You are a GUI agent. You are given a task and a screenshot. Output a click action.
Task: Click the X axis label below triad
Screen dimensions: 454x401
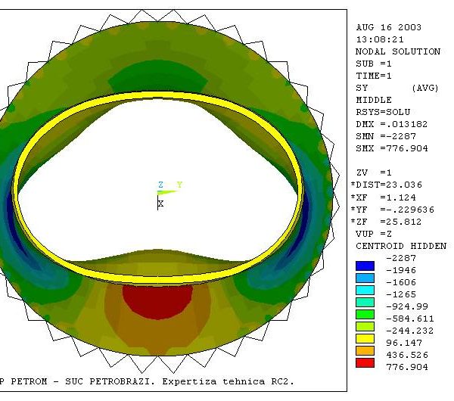coord(160,204)
